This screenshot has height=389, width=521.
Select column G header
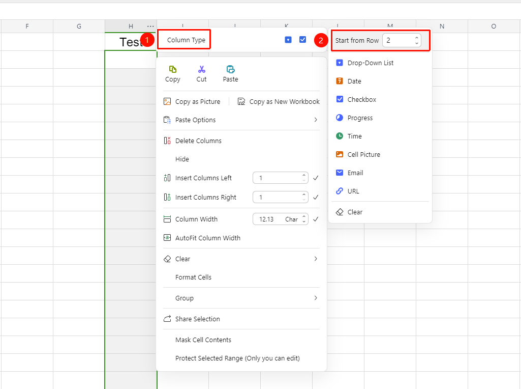coord(79,26)
